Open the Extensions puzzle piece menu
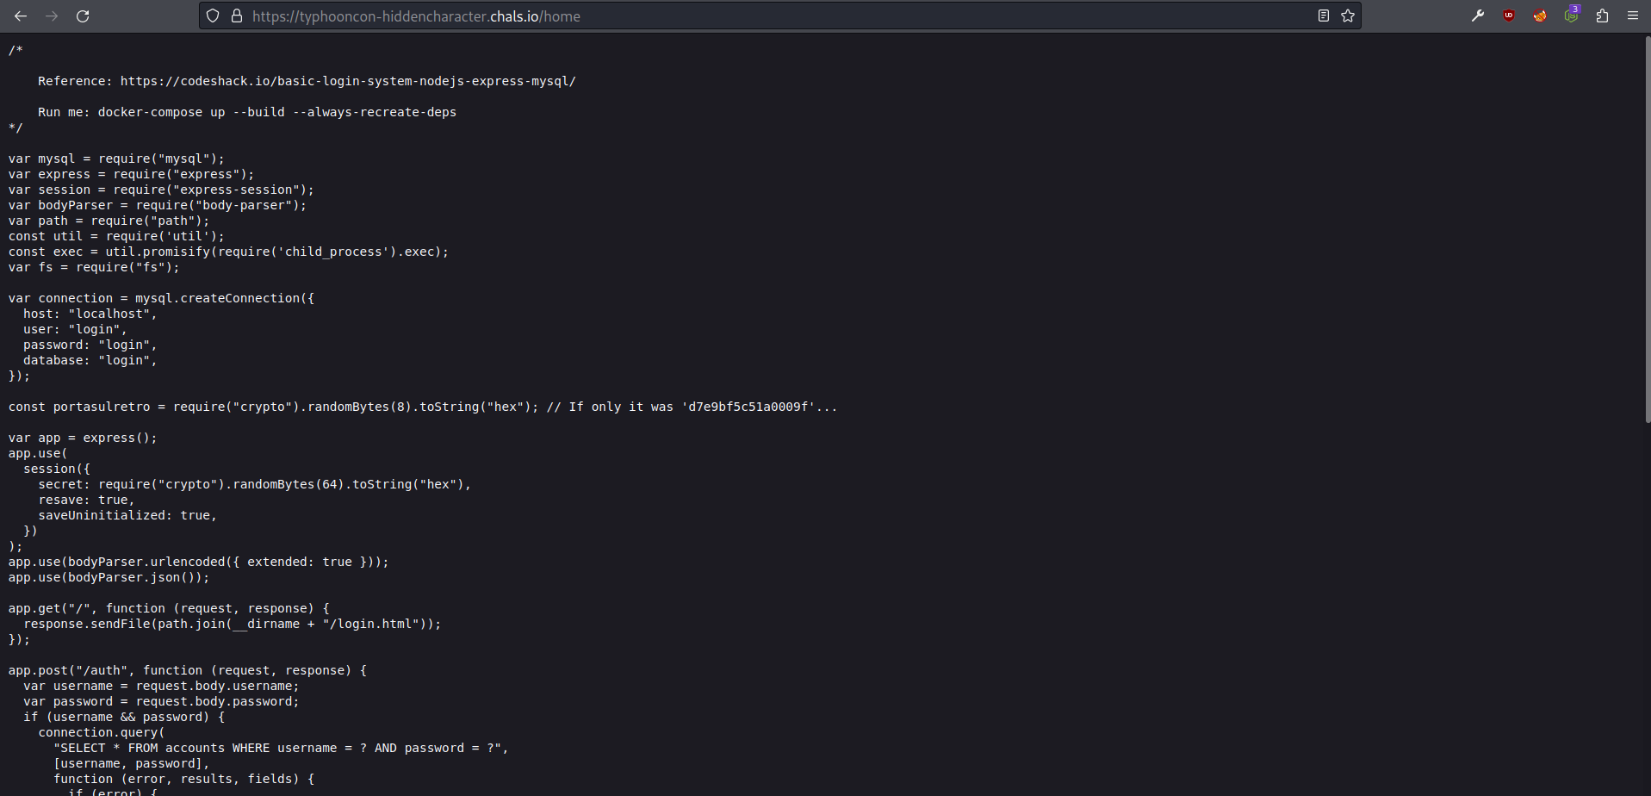The image size is (1651, 796). 1602,16
